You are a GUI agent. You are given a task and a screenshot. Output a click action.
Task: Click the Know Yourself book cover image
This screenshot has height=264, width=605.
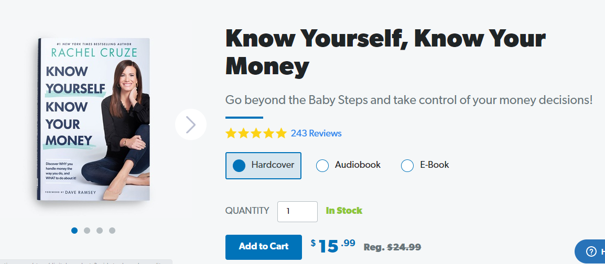coord(94,119)
